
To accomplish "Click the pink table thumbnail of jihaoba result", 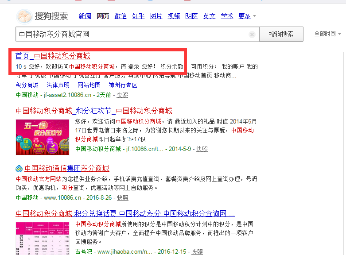I will click(x=43, y=239).
